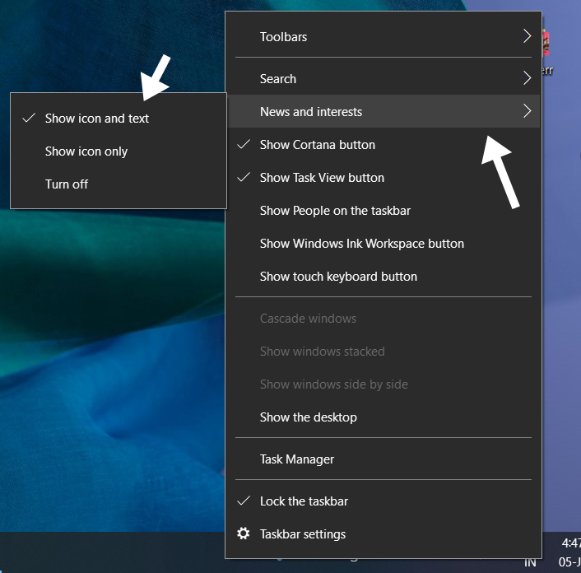Open News and interests submenu

tap(383, 111)
